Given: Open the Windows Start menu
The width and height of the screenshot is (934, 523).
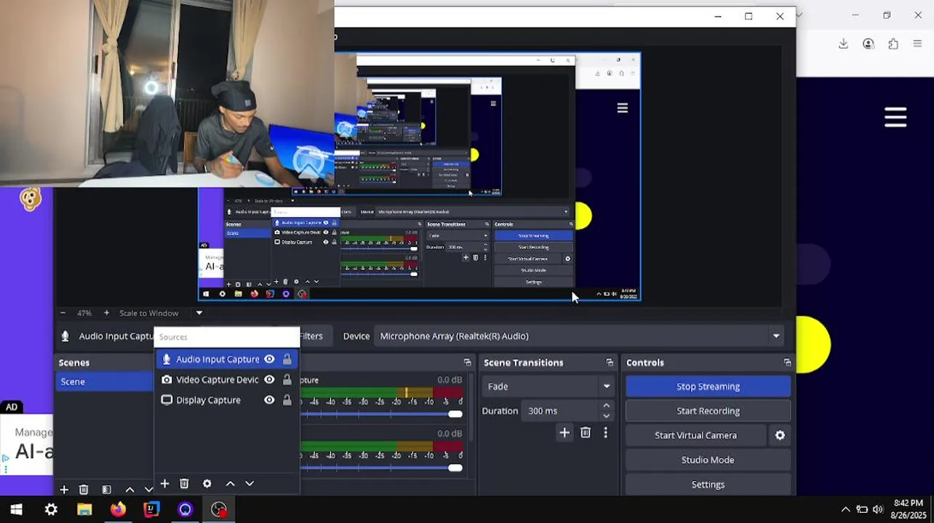Looking at the screenshot, I should point(16,510).
